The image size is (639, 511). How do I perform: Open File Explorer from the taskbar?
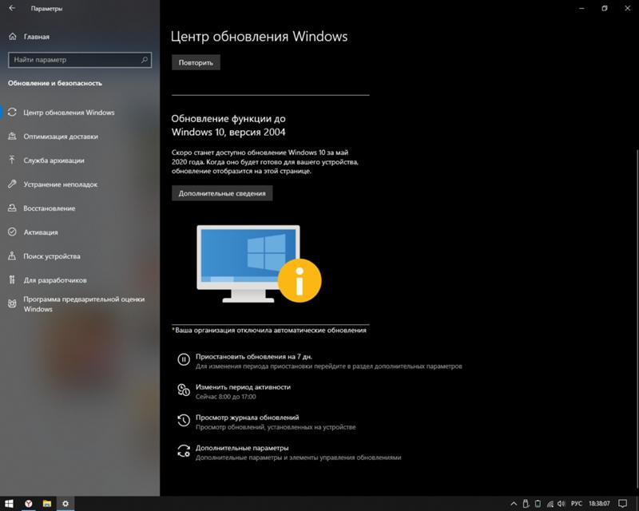tap(47, 504)
